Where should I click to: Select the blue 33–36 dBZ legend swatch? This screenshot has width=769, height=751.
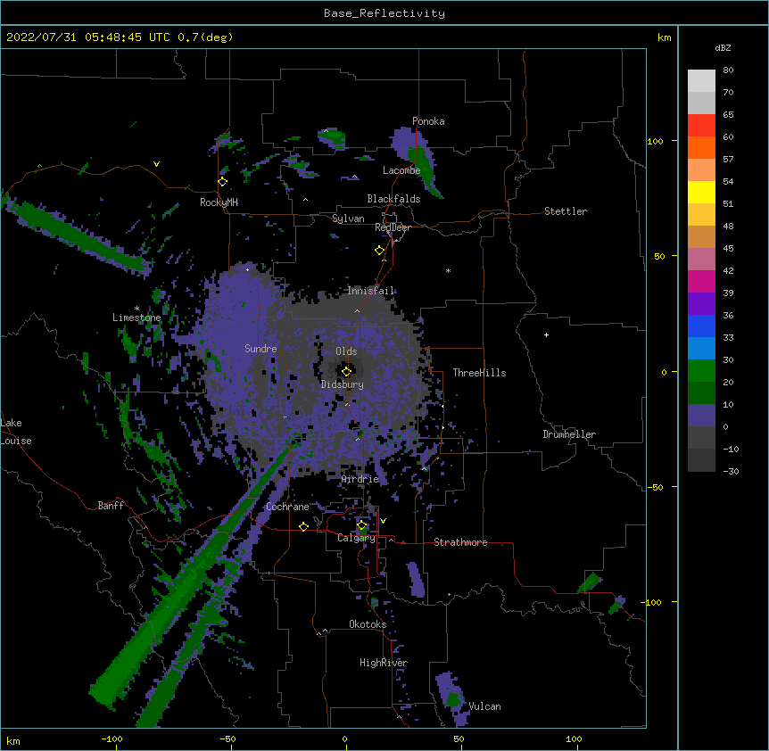701,326
